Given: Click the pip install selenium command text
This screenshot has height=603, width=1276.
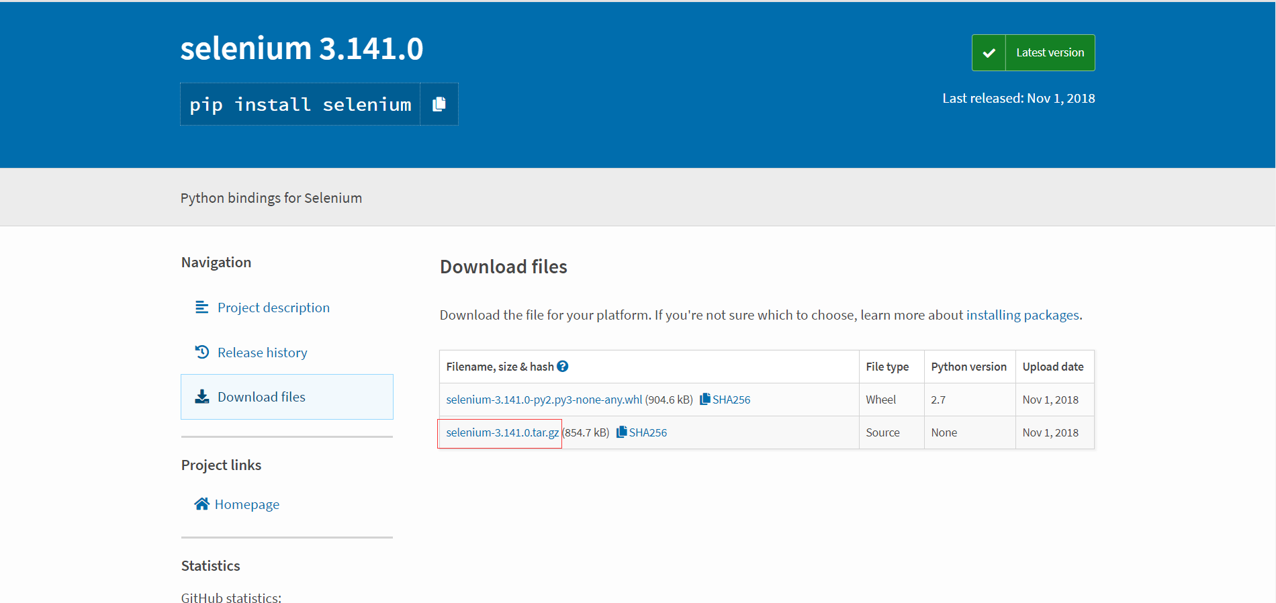Looking at the screenshot, I should pyautogui.click(x=300, y=105).
